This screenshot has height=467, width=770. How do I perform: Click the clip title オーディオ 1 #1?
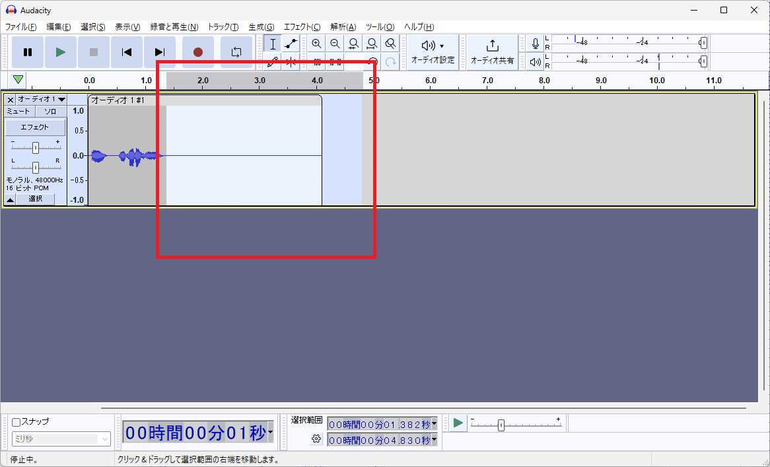(118, 100)
